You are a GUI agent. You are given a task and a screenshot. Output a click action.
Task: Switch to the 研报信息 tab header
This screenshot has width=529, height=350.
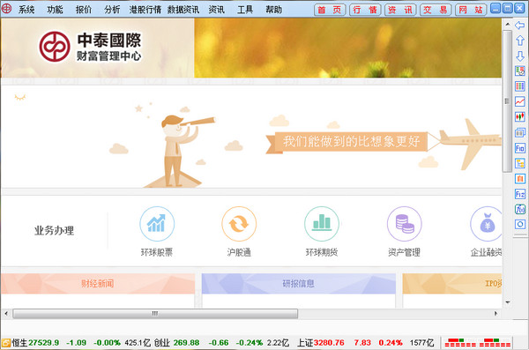coord(299,284)
